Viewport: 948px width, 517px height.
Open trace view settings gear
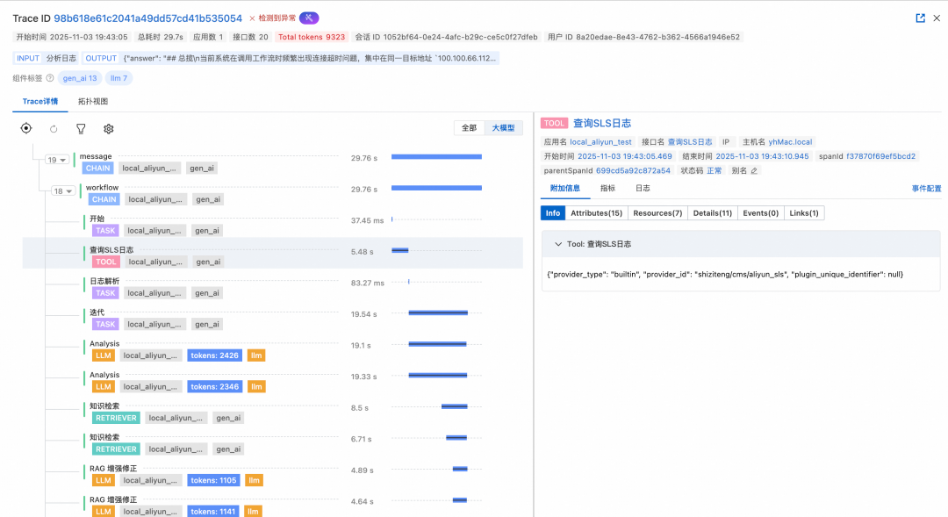(x=109, y=129)
